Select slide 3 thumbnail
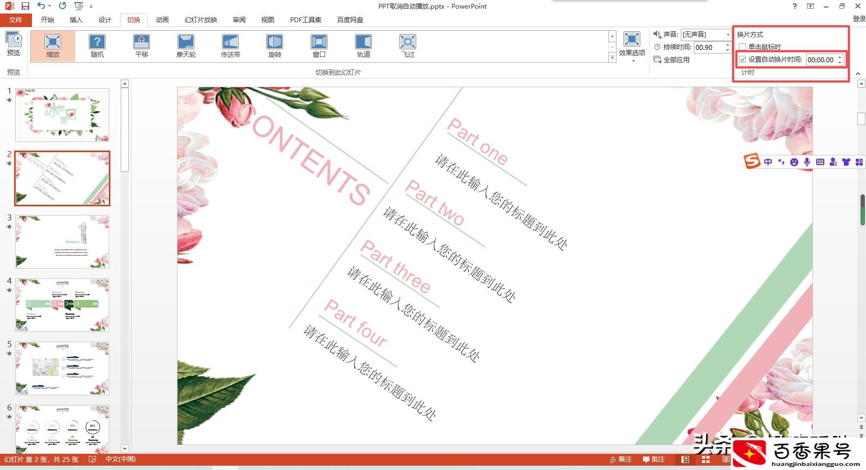 pyautogui.click(x=62, y=241)
